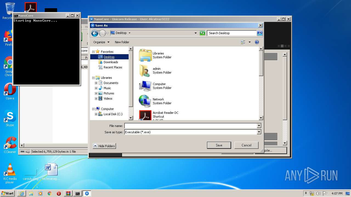351x197 pixels.
Task: Click navigation pane scrollbar down arrow
Action: point(131,118)
